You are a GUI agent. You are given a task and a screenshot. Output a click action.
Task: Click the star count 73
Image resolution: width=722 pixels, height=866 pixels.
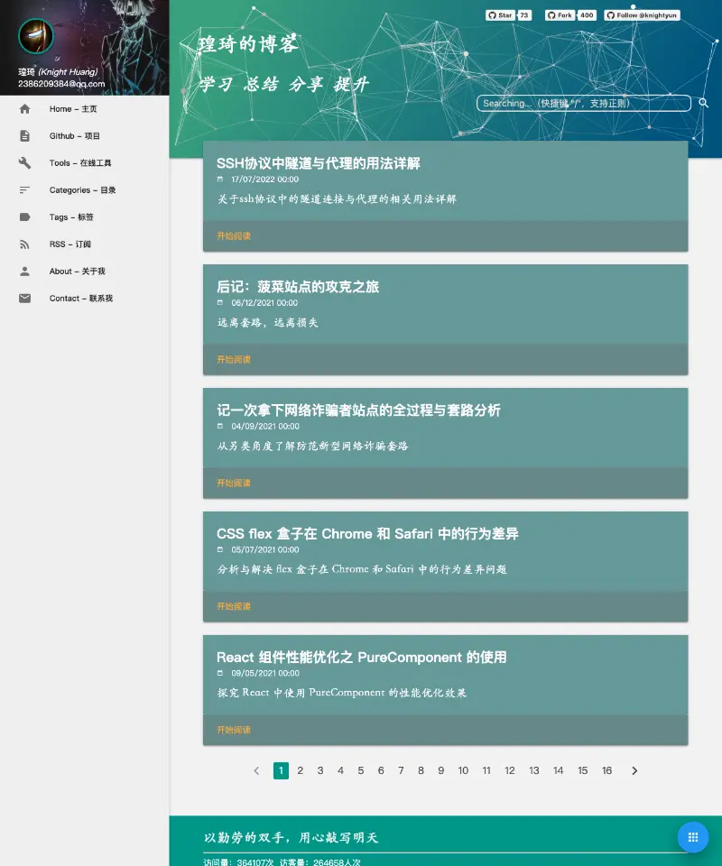point(524,15)
